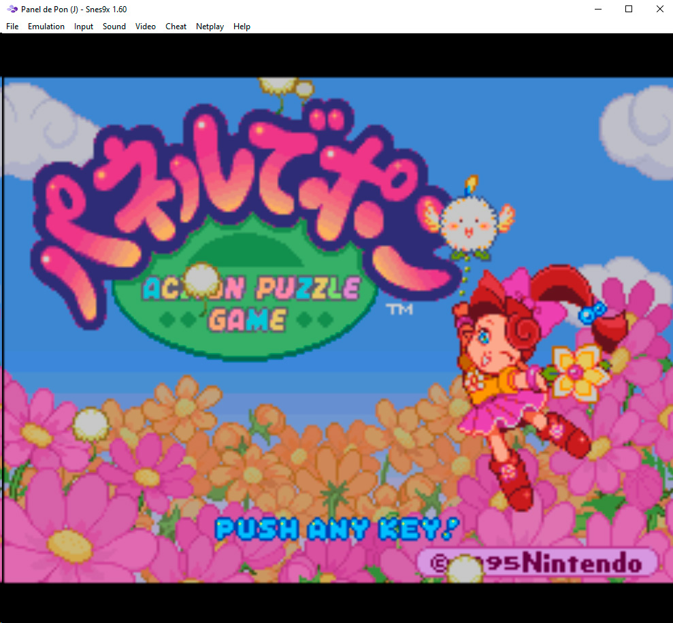Open the Help menu

pos(242,27)
